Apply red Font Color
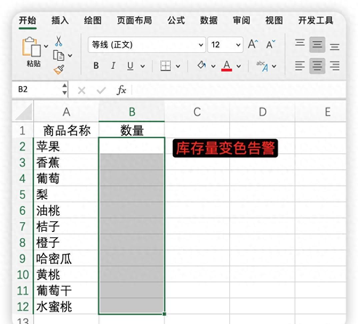The width and height of the screenshot is (358, 324). pyautogui.click(x=227, y=66)
